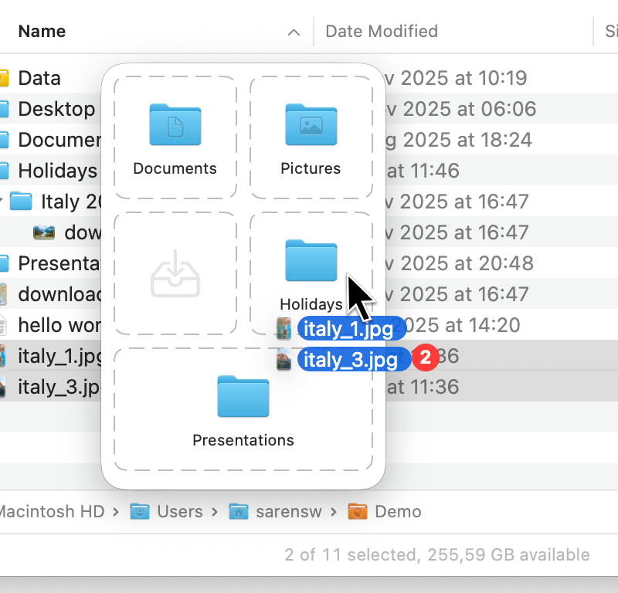Screen dimensions: 618x593
Task: Click the Italy folder icon in the file list
Action: coord(21,202)
